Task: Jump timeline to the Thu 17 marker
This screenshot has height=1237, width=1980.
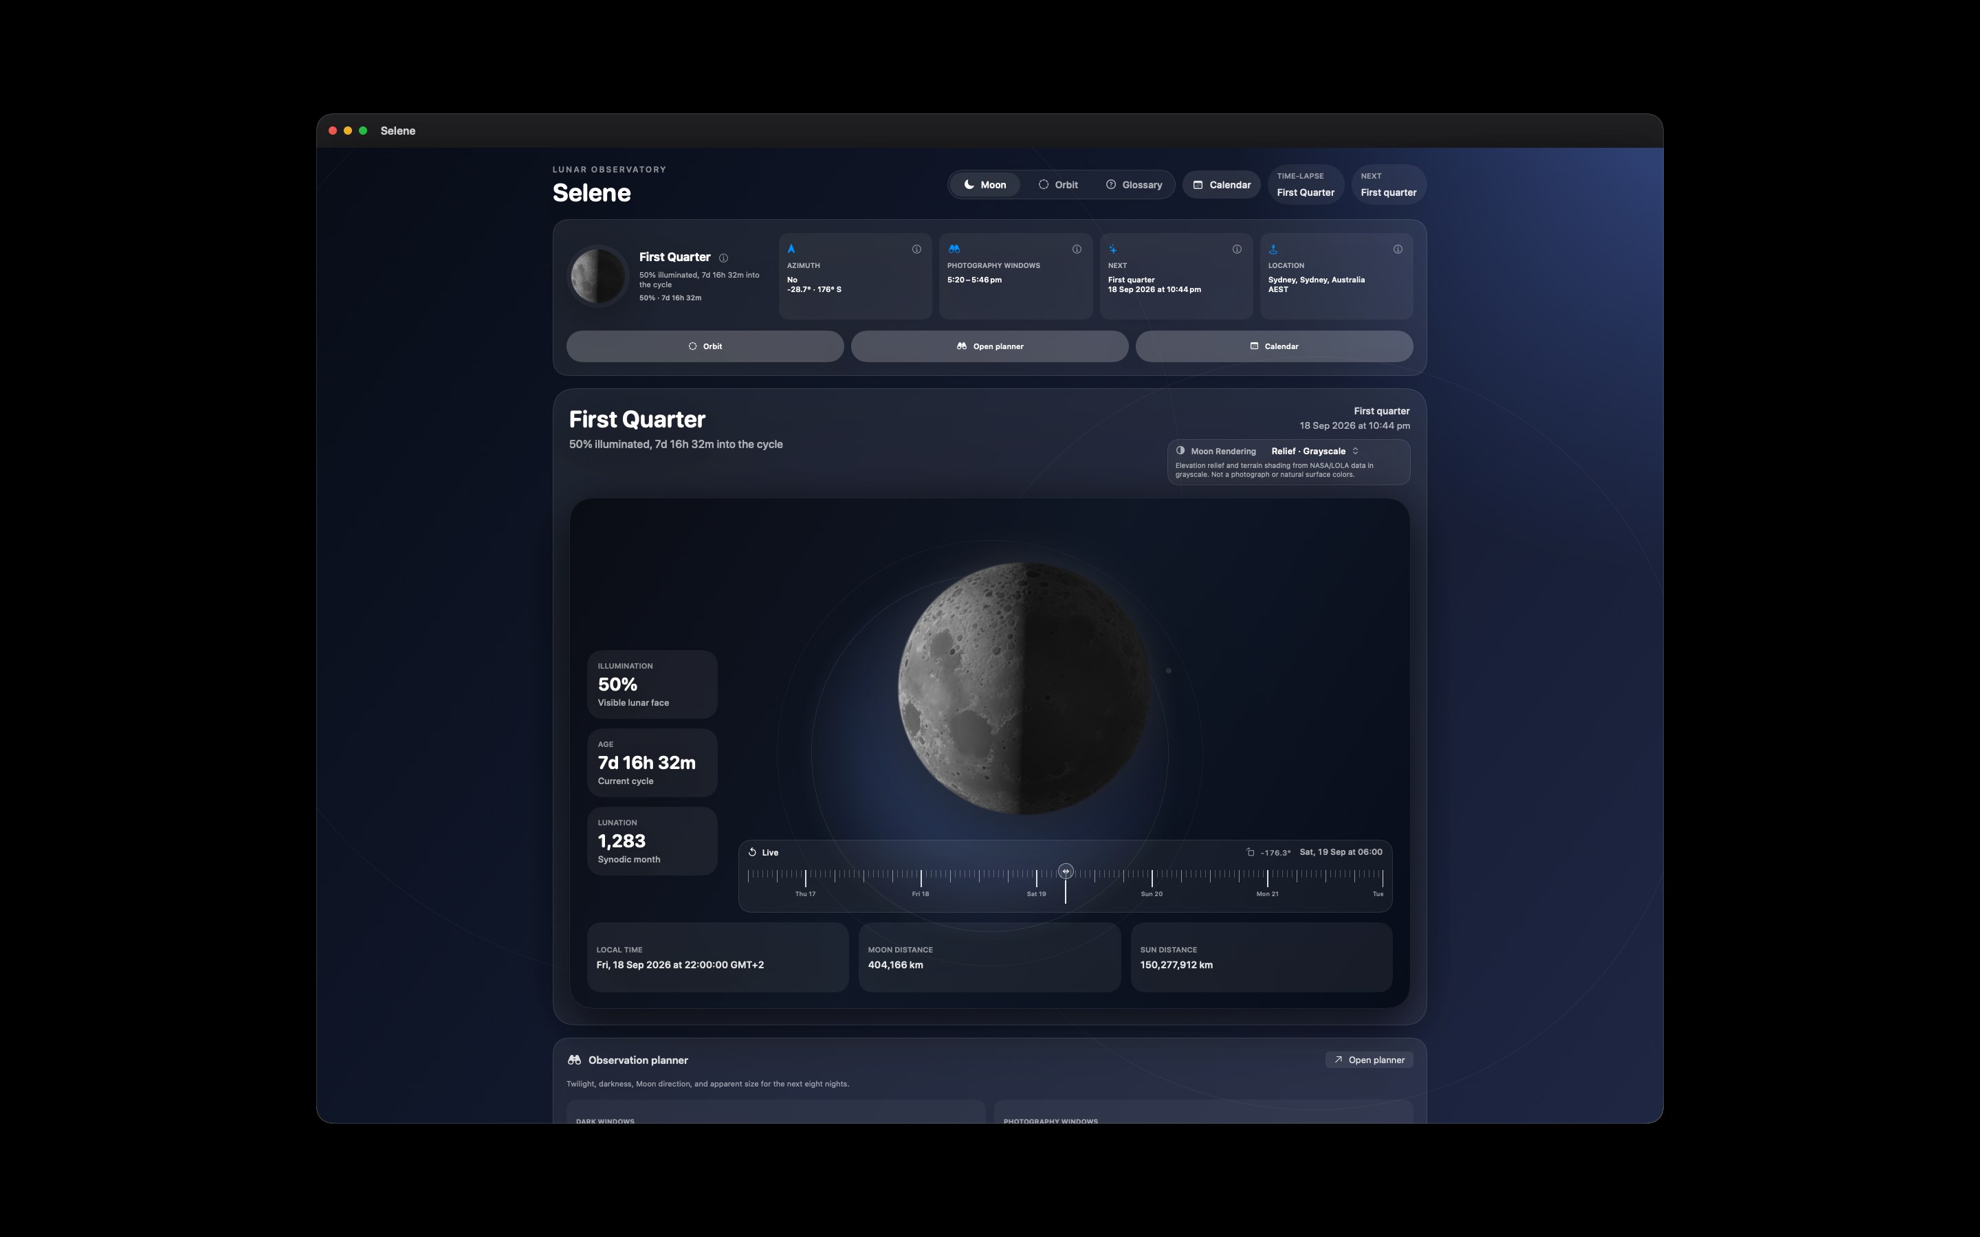Action: 805,893
